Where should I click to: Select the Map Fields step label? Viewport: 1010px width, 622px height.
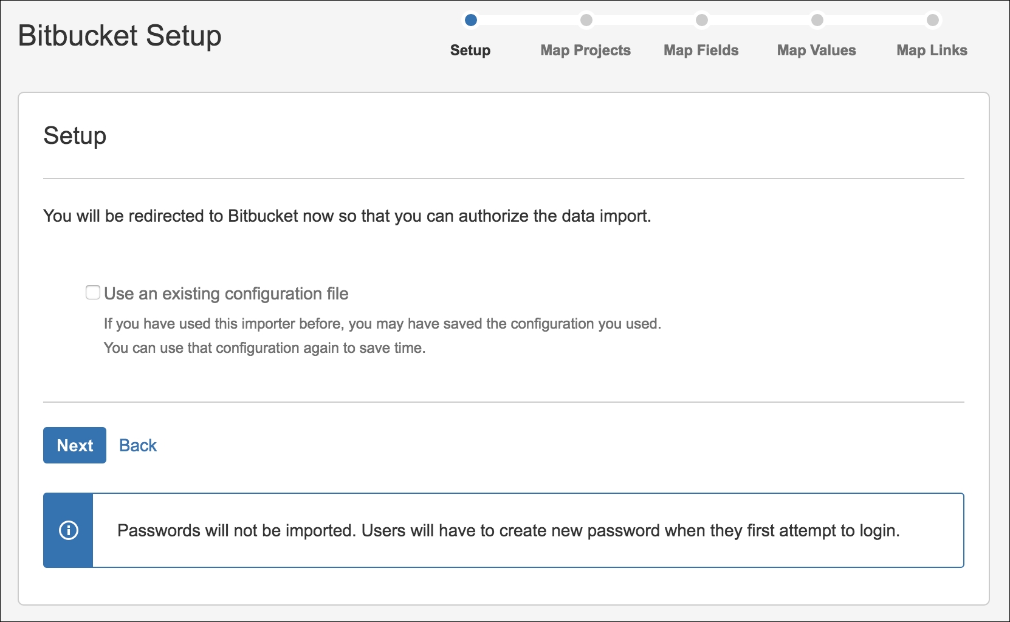tap(701, 50)
